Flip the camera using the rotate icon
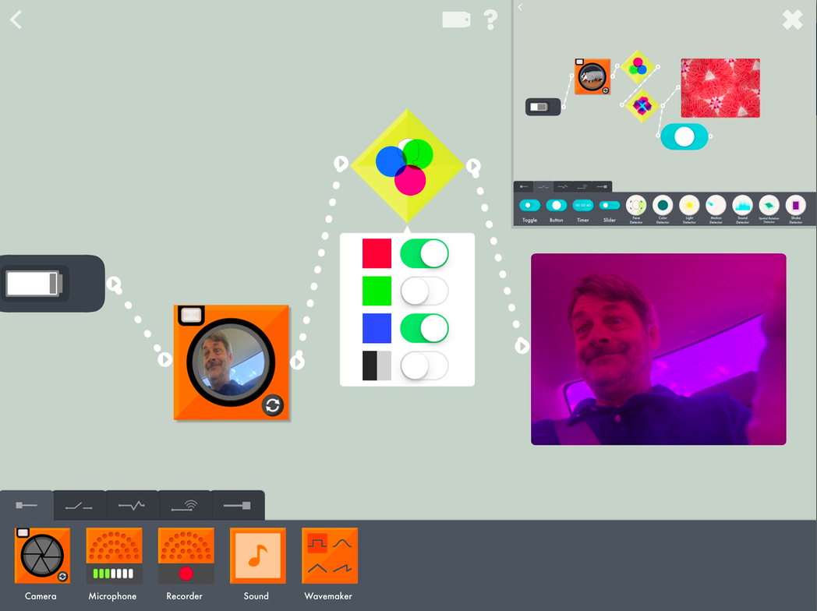Image resolution: width=817 pixels, height=611 pixels. pyautogui.click(x=273, y=405)
